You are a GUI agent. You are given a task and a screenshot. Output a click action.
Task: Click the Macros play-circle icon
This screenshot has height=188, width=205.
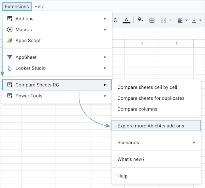(10, 30)
